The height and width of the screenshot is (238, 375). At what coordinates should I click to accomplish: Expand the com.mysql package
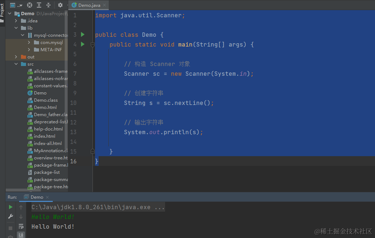click(x=29, y=42)
